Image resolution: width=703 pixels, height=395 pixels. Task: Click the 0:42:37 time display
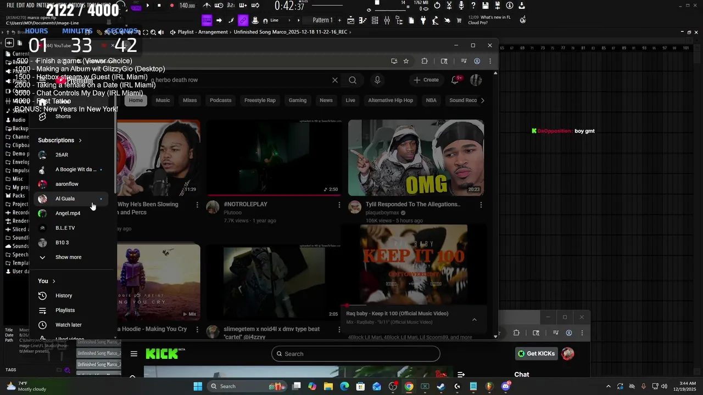point(289,6)
